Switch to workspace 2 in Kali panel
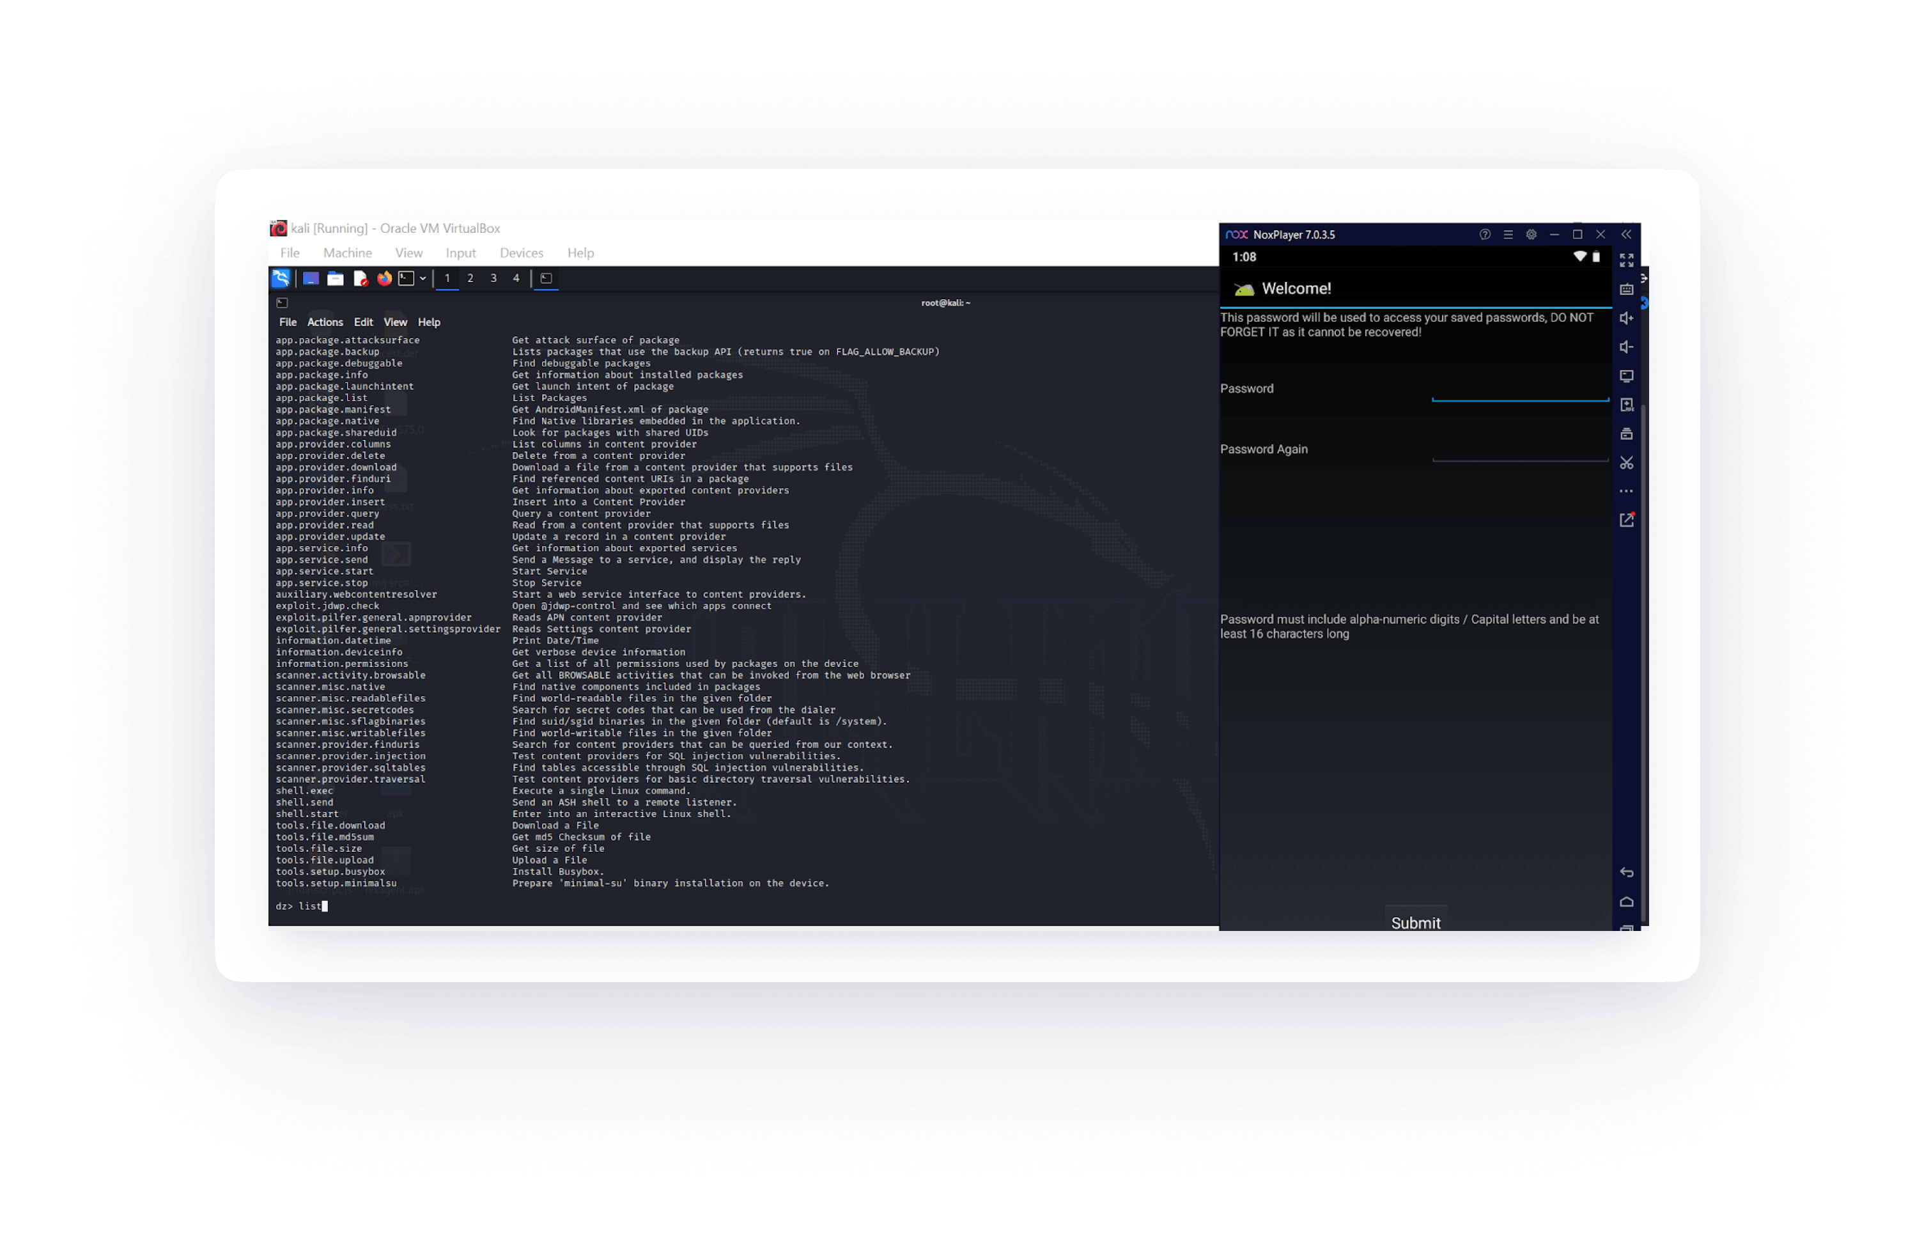The width and height of the screenshot is (1915, 1243). [x=470, y=279]
